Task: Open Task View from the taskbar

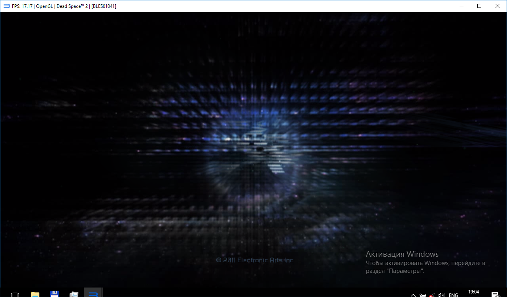Action: [x=15, y=294]
